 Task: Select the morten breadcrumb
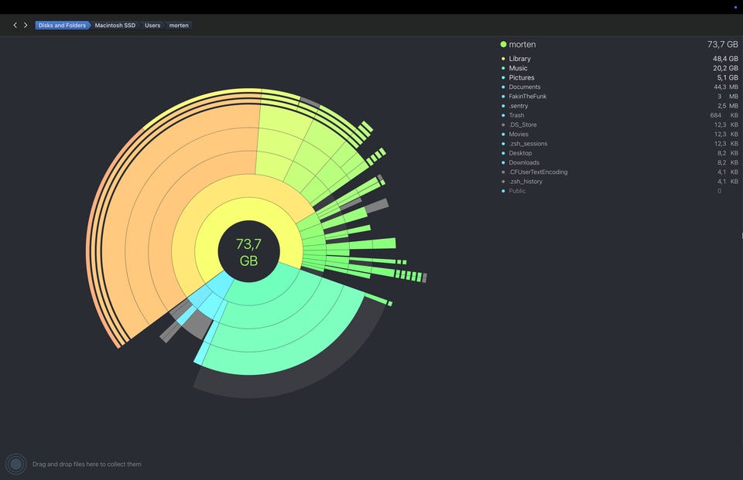179,25
